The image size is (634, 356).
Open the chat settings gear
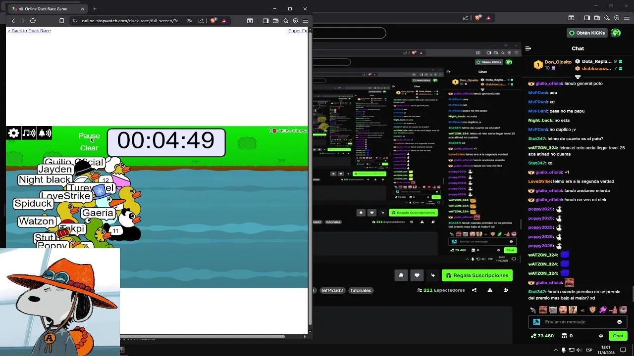(600, 336)
